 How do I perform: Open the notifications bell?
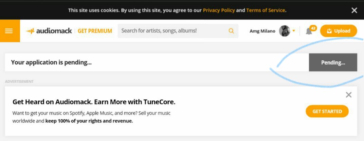[x=309, y=32]
